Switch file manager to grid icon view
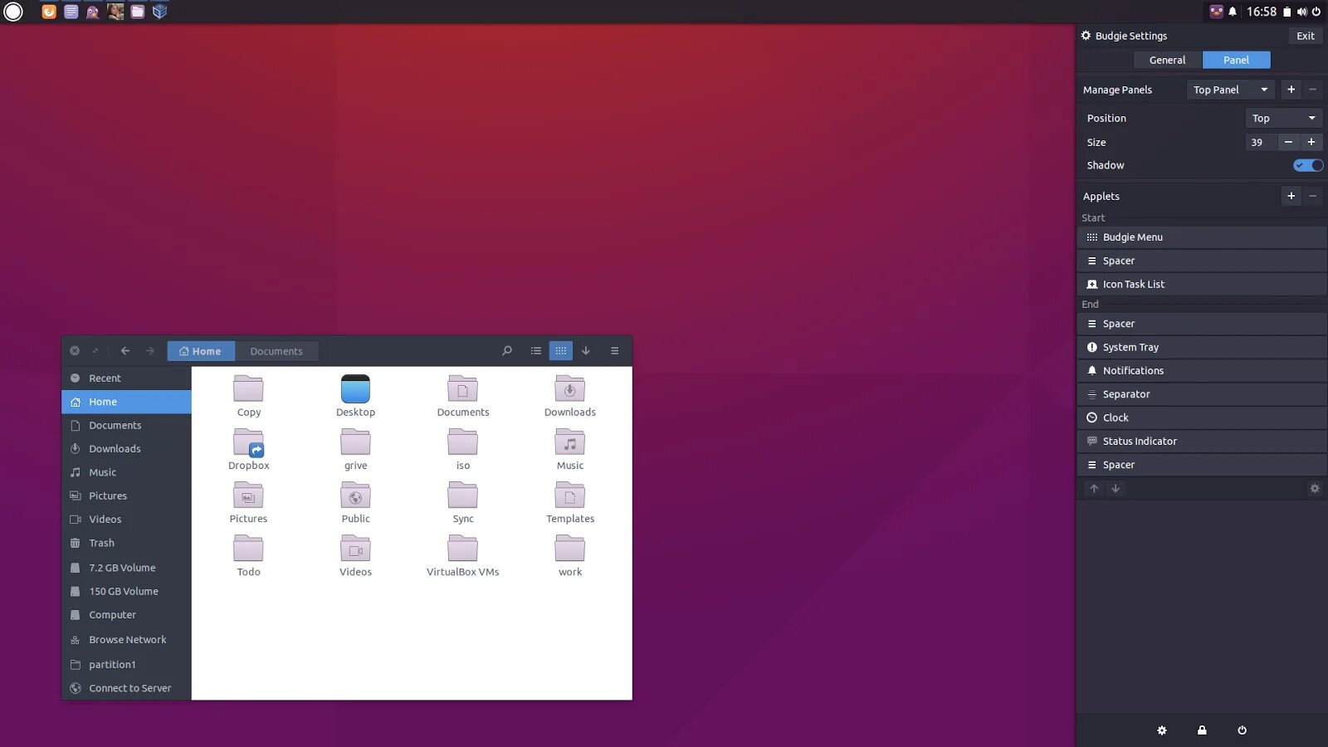This screenshot has height=747, width=1328. 561,351
